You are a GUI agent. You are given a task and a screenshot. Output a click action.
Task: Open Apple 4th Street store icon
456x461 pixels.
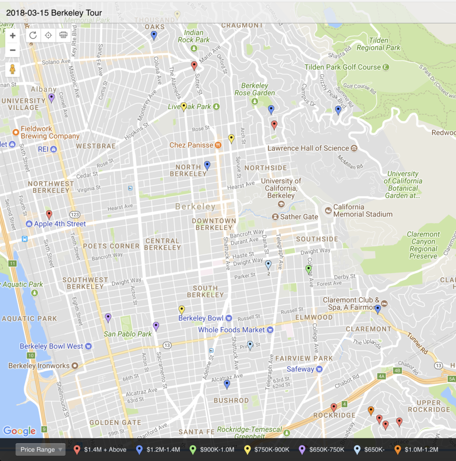point(29,224)
